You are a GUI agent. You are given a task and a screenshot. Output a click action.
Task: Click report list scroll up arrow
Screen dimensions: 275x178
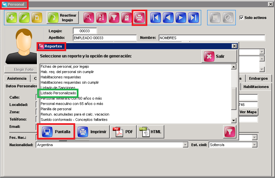tap(234, 67)
